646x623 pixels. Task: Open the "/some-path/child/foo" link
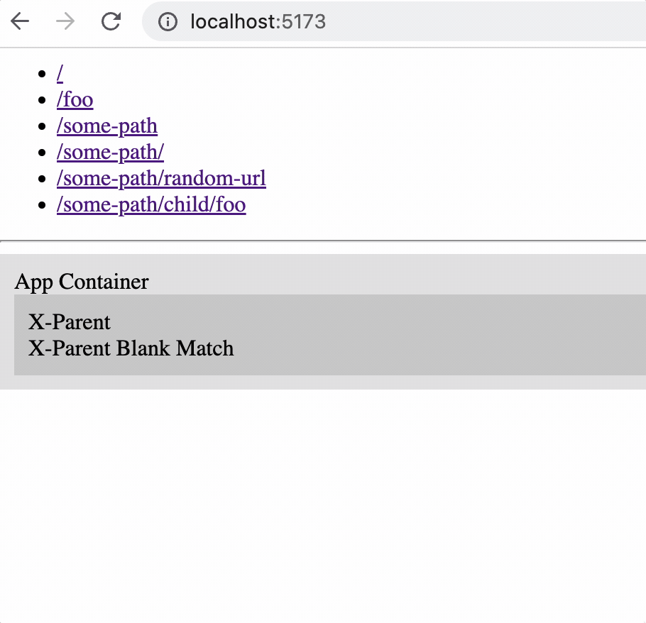[x=151, y=204]
